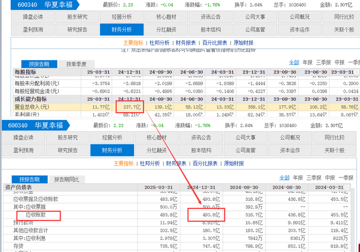The image size is (360, 252).
Task: Open 操盘必读 tab in upper screenshot
Action: click(x=33, y=17)
